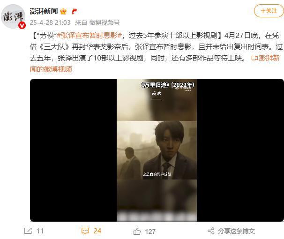Like the post with thumbs-up icon
Image resolution: width=284 pixels, height=239 pixels.
[x=137, y=231]
